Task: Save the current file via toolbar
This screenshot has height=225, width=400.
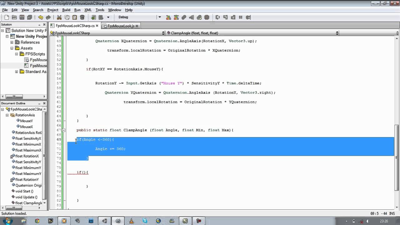Action: click(x=22, y=17)
